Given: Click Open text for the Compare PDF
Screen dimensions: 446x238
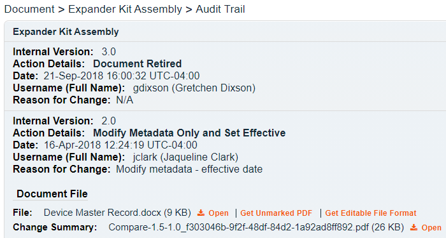Looking at the screenshot, I should [x=431, y=227].
